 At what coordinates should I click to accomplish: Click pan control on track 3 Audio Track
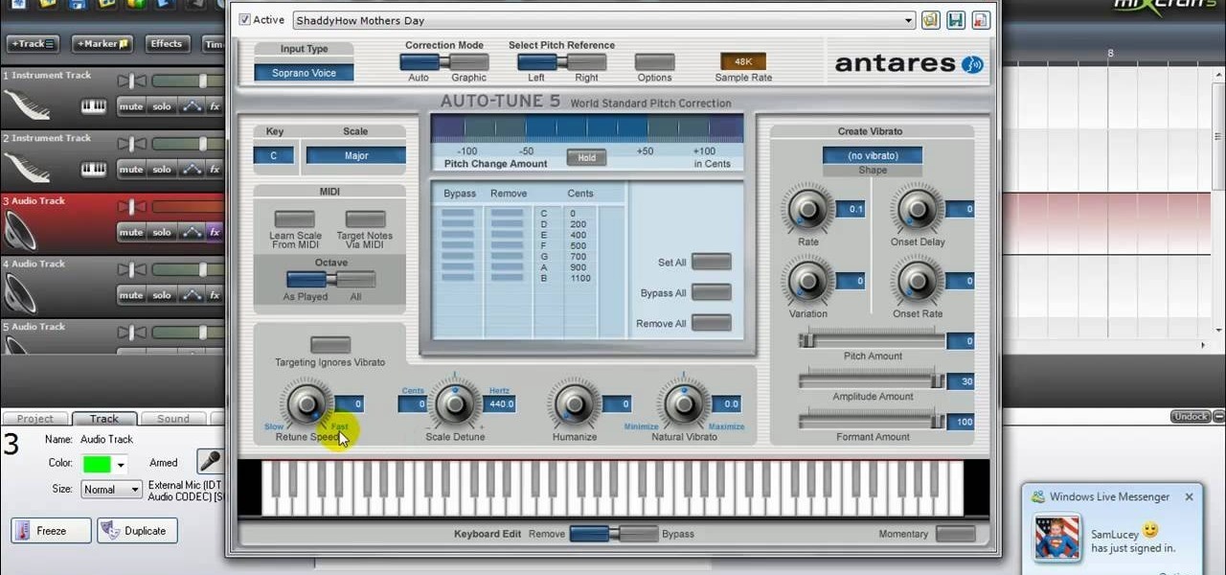tap(130, 207)
